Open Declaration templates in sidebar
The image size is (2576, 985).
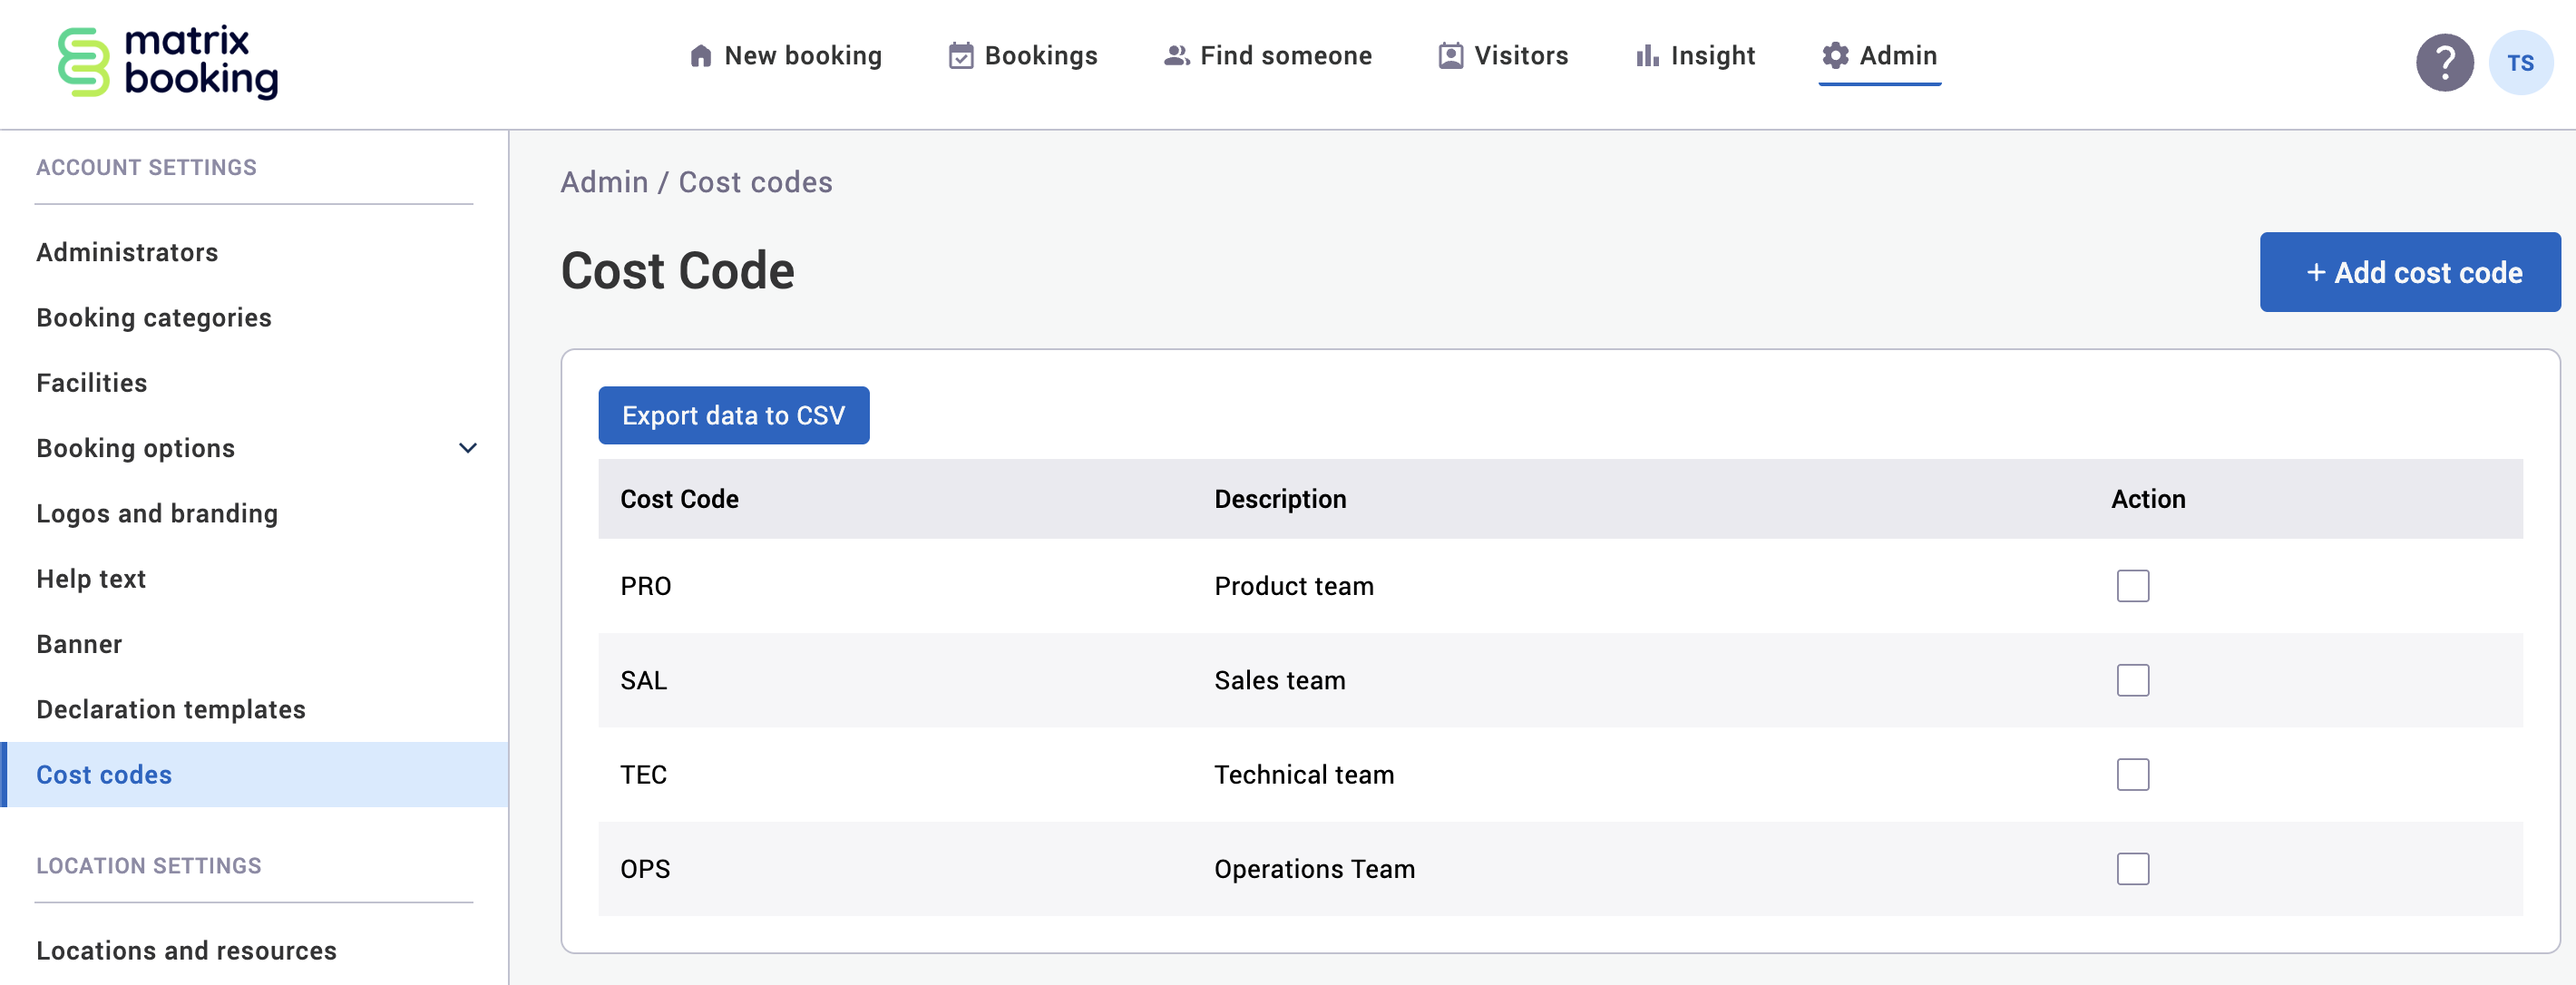tap(171, 709)
